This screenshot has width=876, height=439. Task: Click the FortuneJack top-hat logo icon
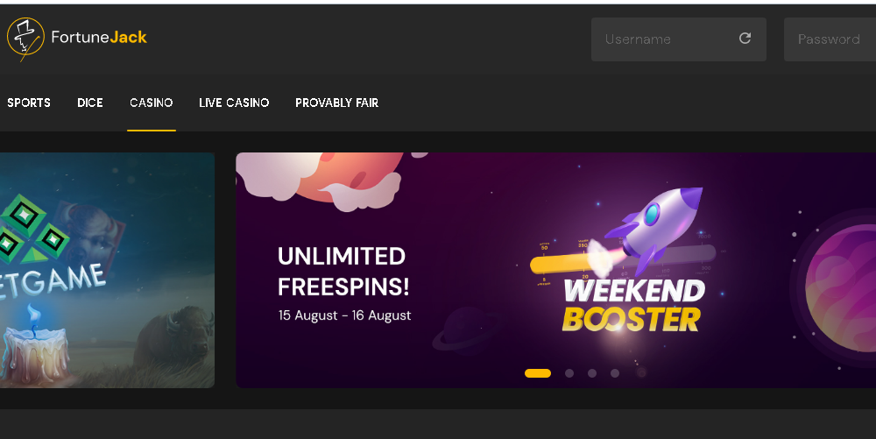click(25, 38)
